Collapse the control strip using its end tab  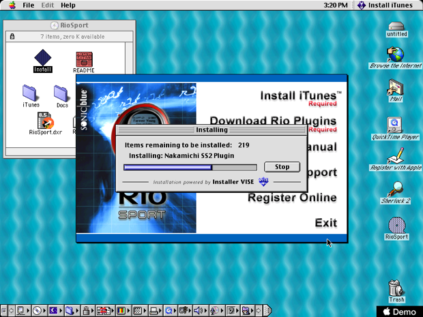click(267, 311)
